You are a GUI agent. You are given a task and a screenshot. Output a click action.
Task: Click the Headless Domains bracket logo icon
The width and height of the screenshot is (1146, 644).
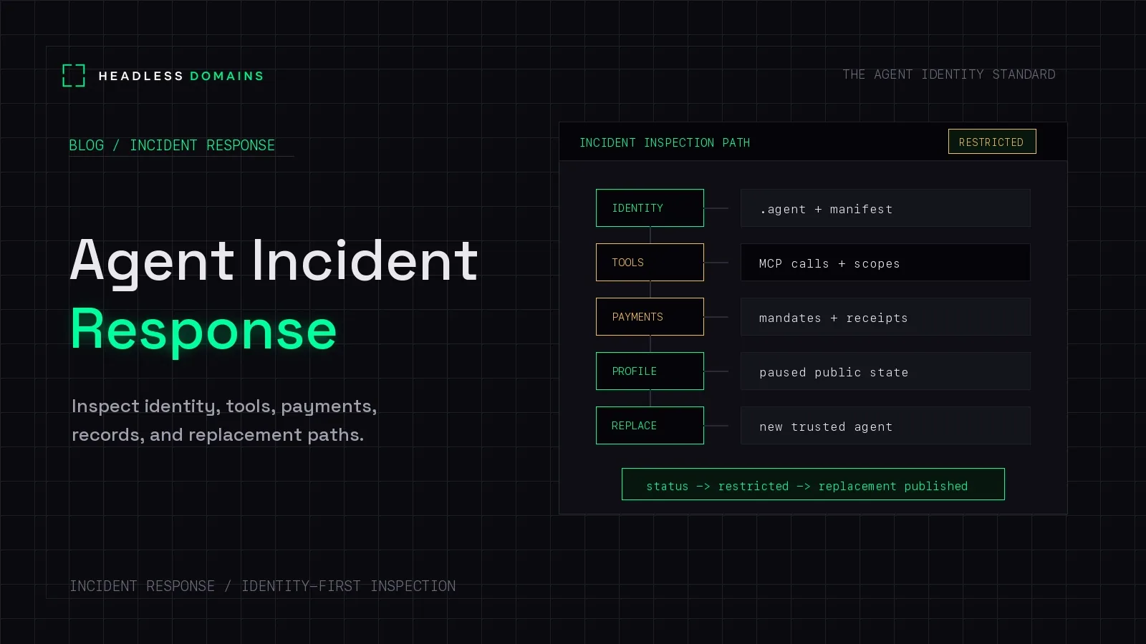coord(74,75)
